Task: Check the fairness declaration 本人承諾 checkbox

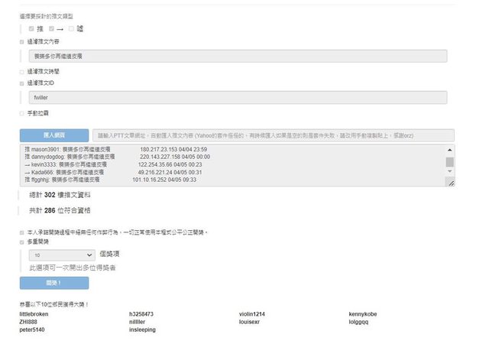Action: [x=22, y=232]
